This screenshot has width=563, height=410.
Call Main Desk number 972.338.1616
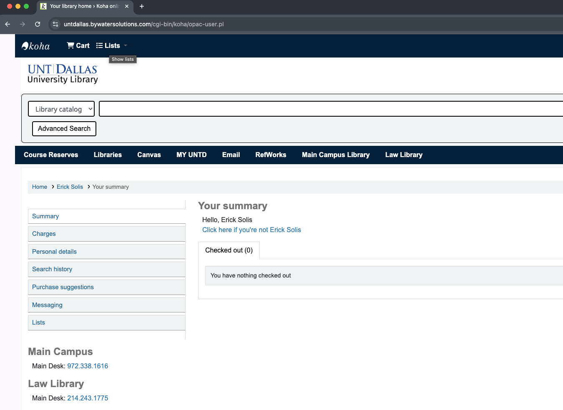(x=88, y=366)
